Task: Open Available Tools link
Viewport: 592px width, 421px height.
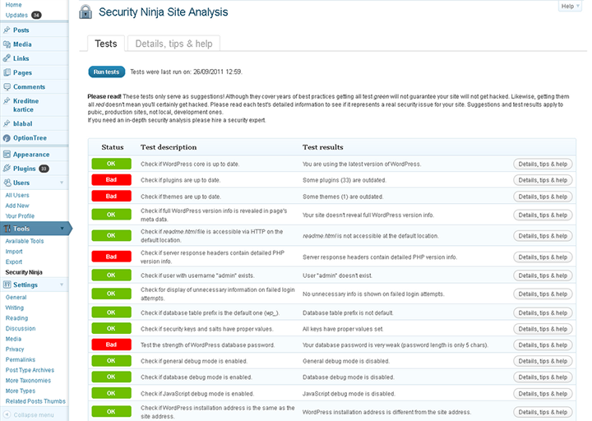Action: tap(25, 241)
